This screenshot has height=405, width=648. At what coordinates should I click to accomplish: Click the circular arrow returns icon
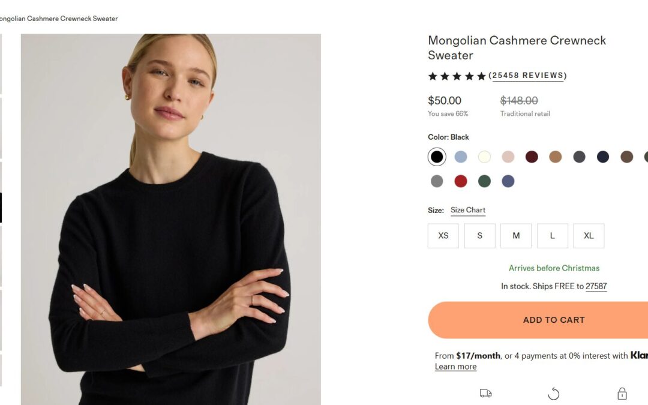click(554, 394)
